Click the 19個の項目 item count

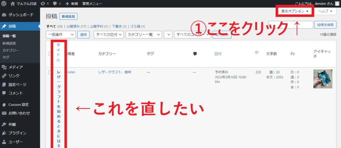coord(328,35)
